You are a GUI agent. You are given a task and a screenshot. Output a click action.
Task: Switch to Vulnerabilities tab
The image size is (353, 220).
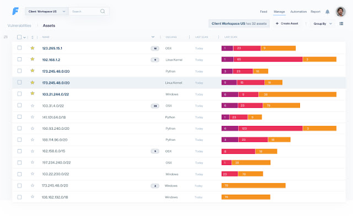click(19, 26)
